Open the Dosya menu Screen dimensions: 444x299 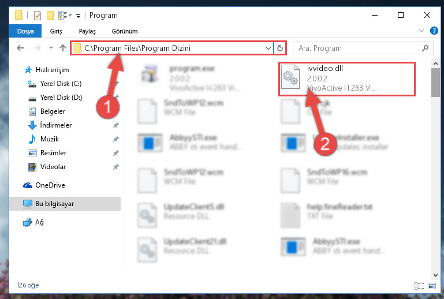tap(25, 31)
